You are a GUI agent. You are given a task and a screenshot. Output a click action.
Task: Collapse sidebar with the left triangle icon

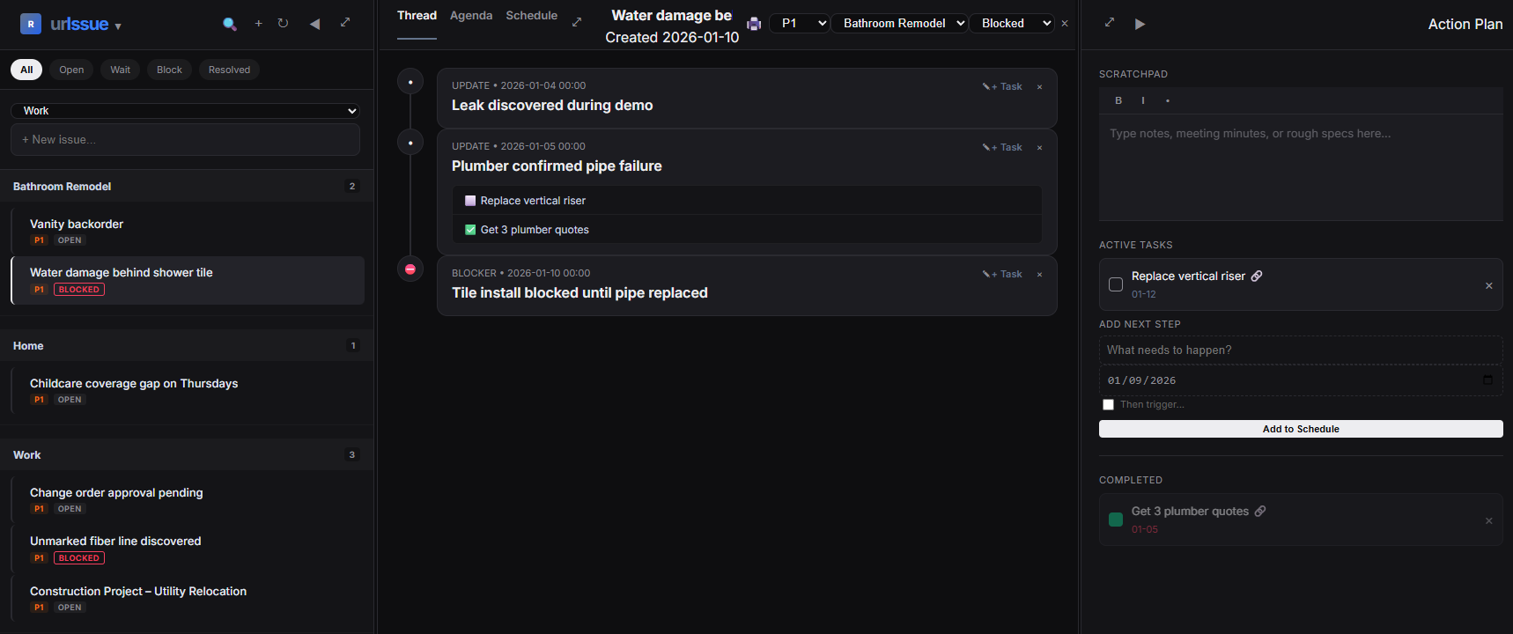click(314, 24)
